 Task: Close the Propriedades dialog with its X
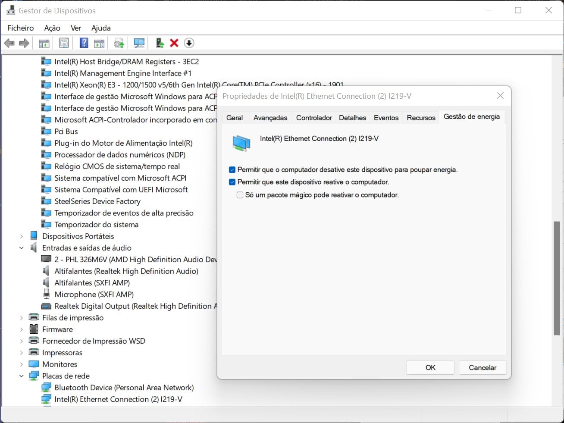click(x=500, y=96)
